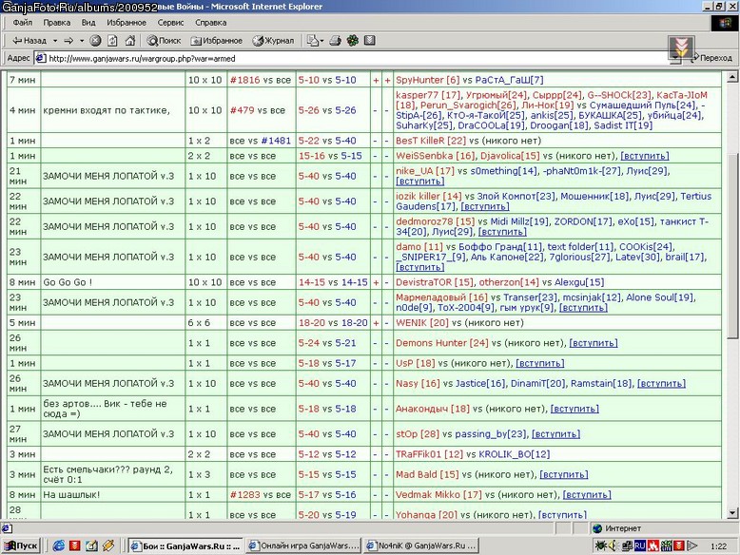Open syndicate link #1481

click(276, 141)
